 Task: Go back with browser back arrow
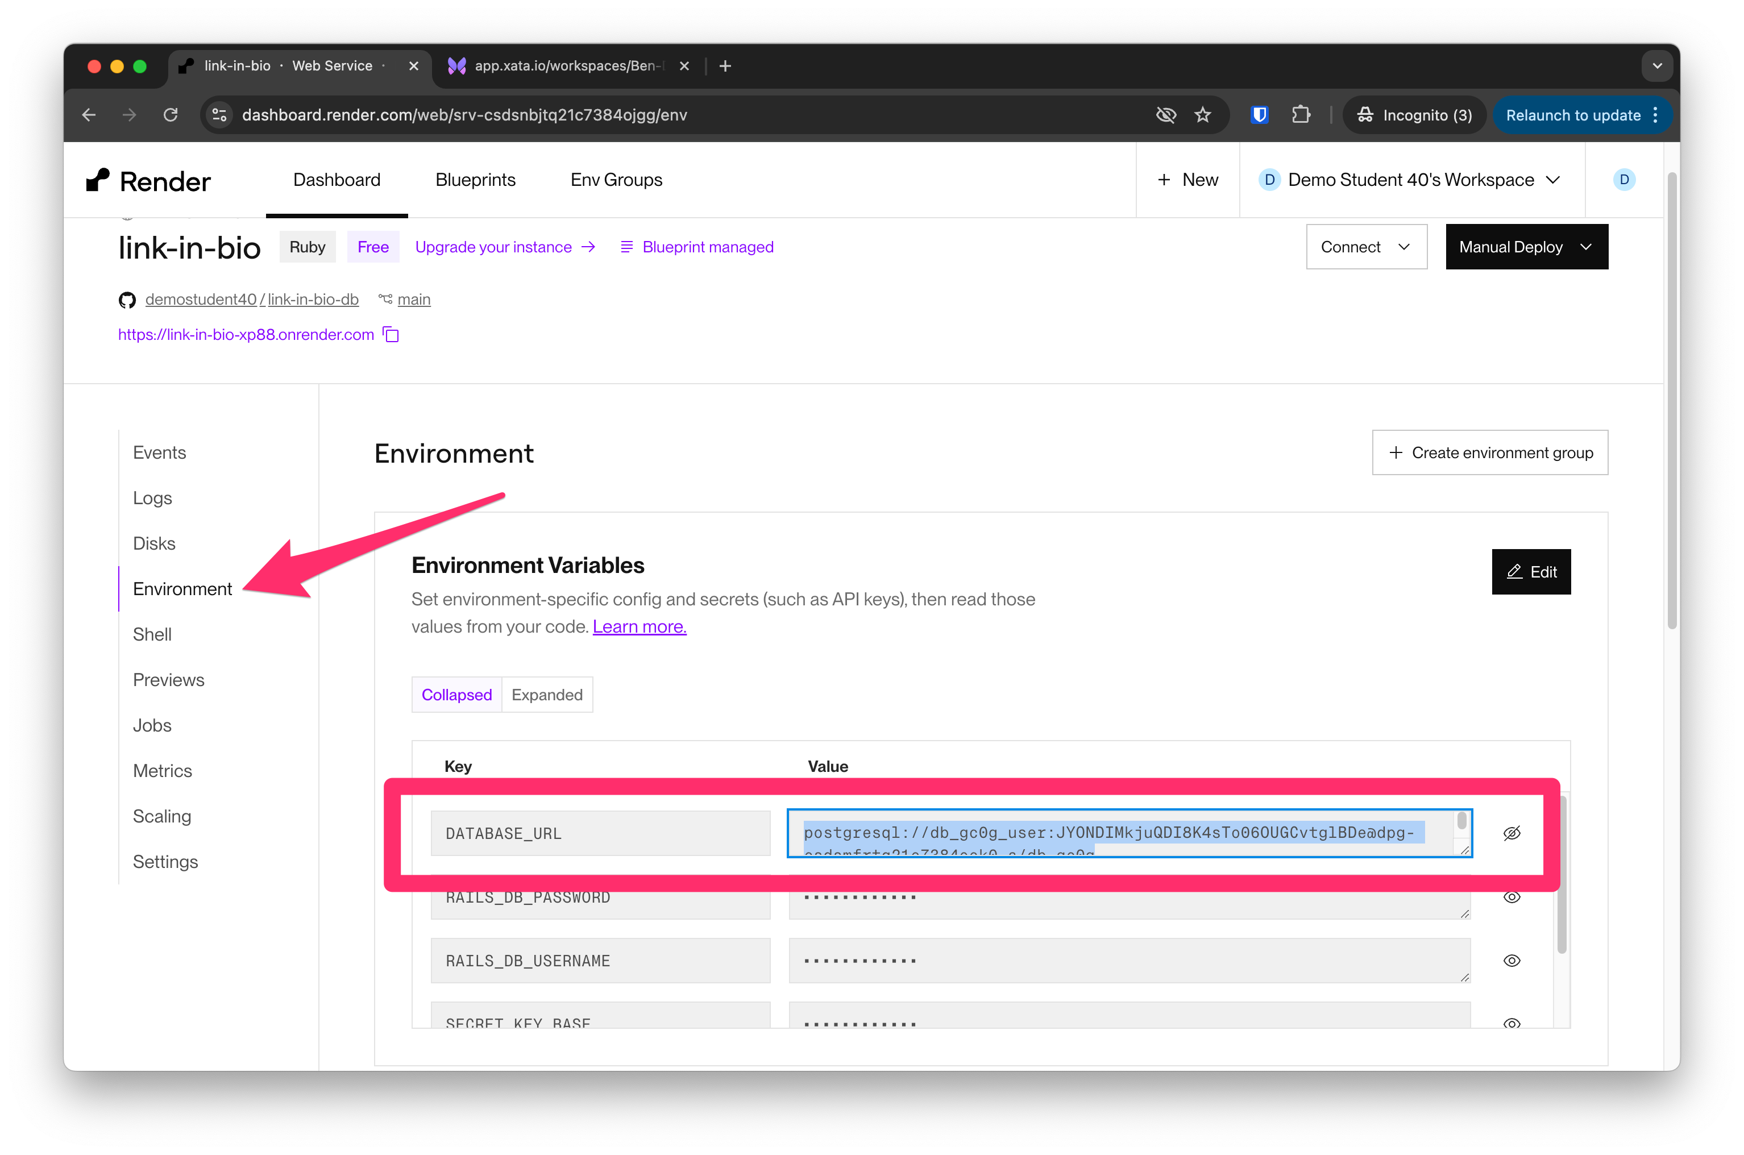pyautogui.click(x=89, y=115)
